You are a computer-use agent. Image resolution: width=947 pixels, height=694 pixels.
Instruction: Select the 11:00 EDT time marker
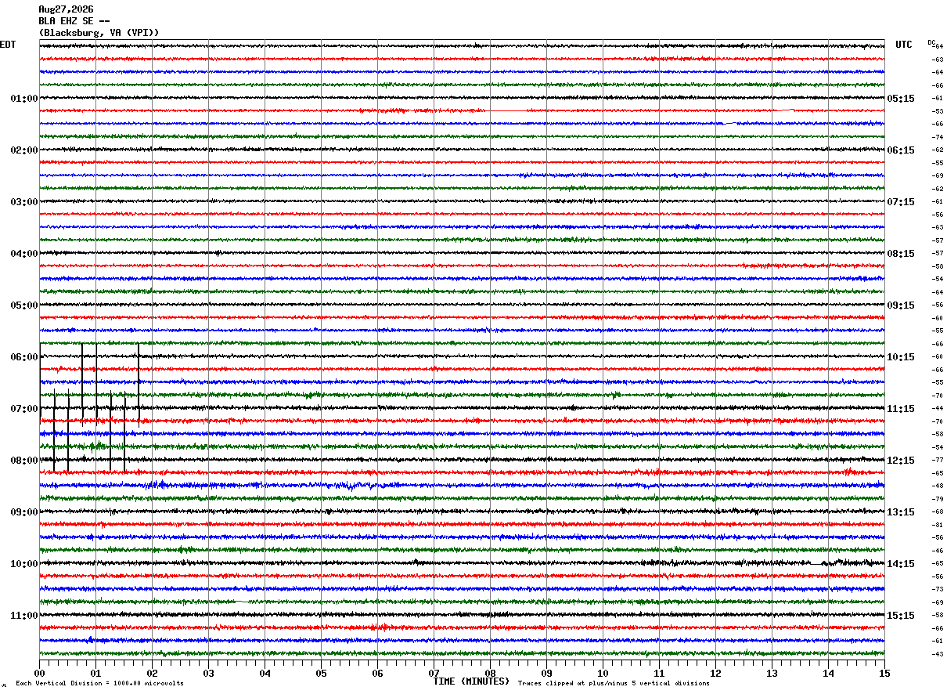pos(24,616)
